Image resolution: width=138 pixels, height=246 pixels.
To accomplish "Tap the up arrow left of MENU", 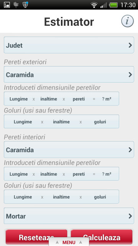I will pos(57,243).
